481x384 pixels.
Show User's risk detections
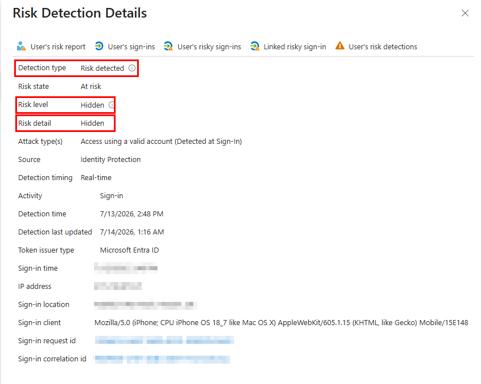click(383, 46)
